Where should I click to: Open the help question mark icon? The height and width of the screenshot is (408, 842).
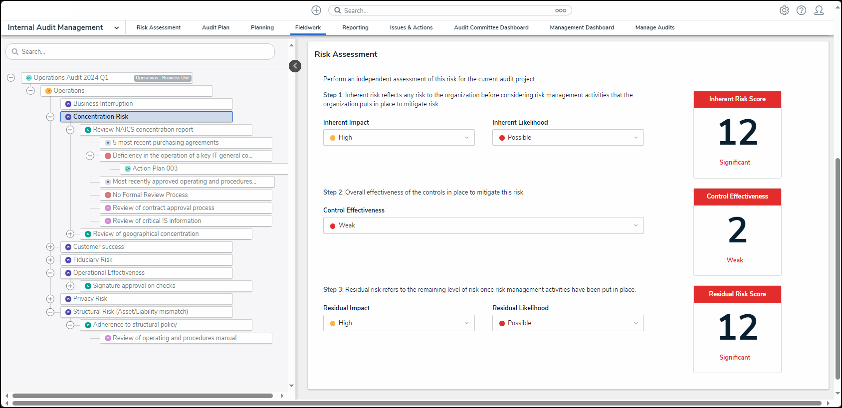[x=801, y=10]
